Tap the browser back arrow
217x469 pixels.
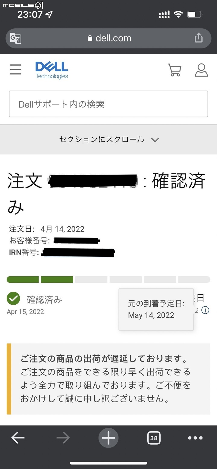click(x=18, y=438)
